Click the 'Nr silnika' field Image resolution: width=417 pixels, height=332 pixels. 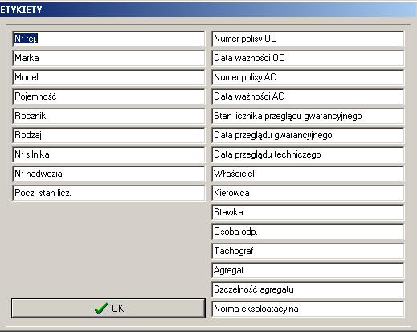pos(108,154)
